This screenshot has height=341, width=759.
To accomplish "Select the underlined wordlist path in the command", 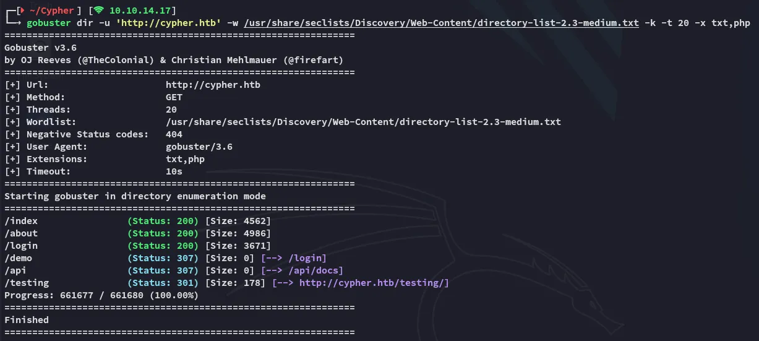I will coord(441,24).
